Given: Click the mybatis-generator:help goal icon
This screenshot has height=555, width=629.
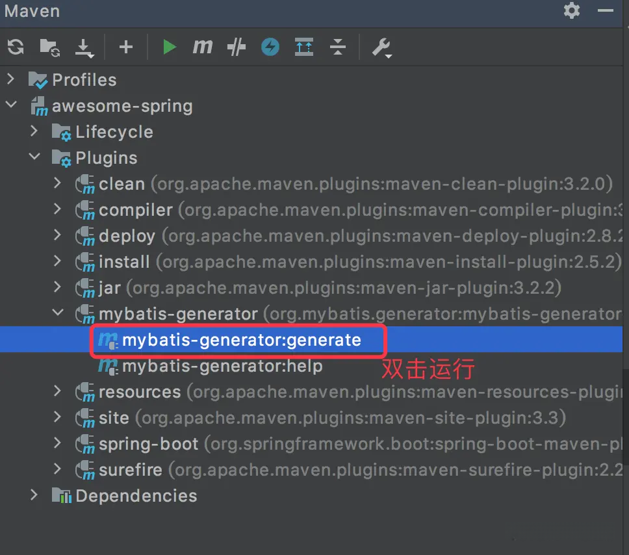Looking at the screenshot, I should (x=108, y=367).
